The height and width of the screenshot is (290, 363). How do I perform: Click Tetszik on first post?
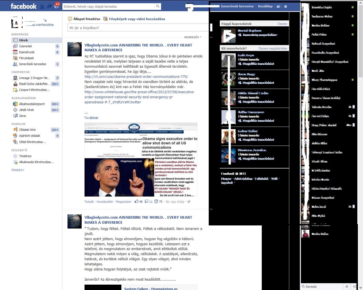coord(89,202)
